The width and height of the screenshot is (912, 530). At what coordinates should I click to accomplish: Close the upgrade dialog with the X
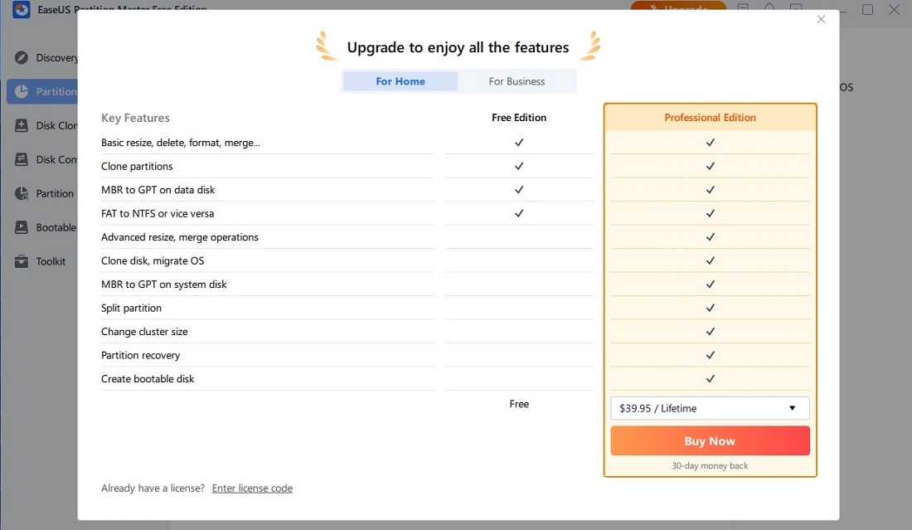coord(821,18)
